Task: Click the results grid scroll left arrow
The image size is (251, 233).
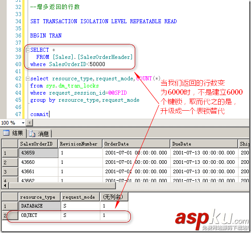Action: [x=5, y=186]
